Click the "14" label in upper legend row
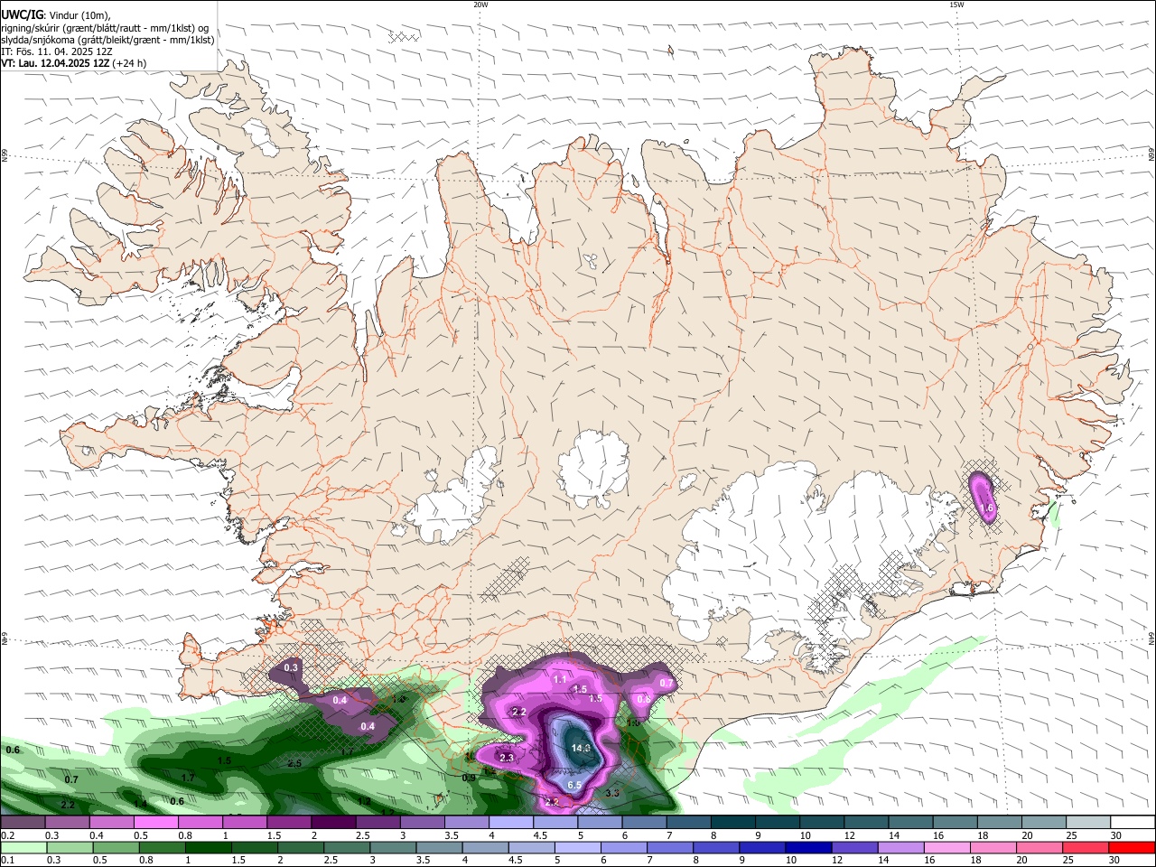 point(893,835)
